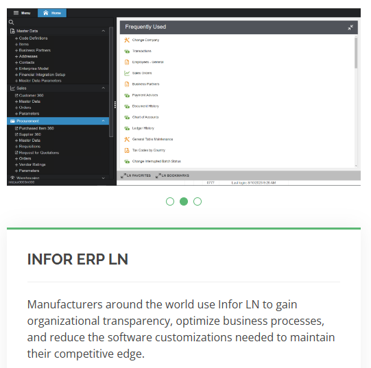Click the Change Interrupted Batch Status icon
371x368 pixels.
coord(127,162)
